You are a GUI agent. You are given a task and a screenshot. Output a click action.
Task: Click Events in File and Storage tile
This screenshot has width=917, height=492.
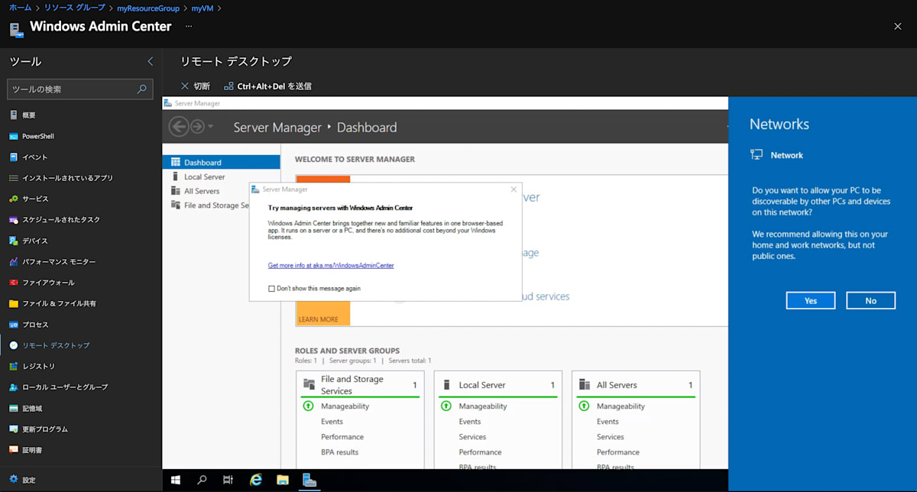click(332, 422)
